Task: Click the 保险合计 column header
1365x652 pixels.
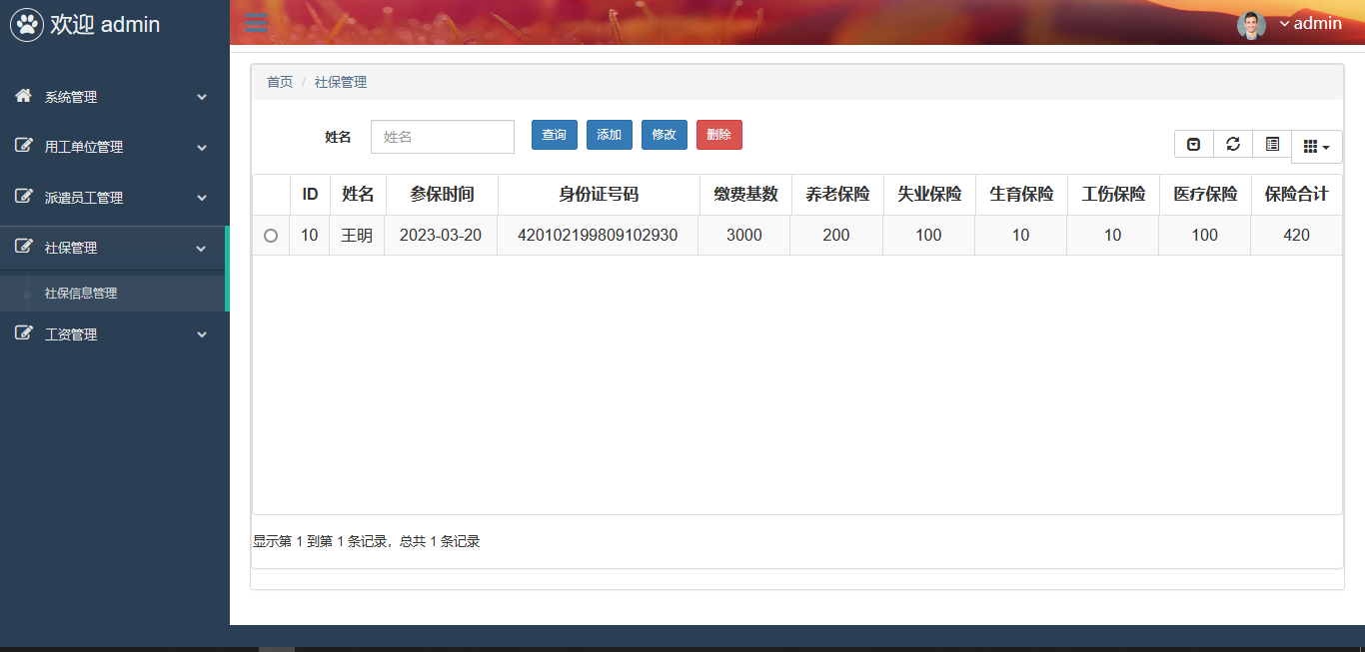Action: click(1297, 195)
